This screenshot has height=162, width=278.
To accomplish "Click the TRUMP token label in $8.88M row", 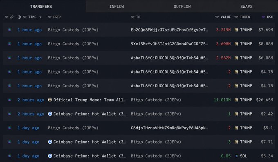I will tap(246, 44).
